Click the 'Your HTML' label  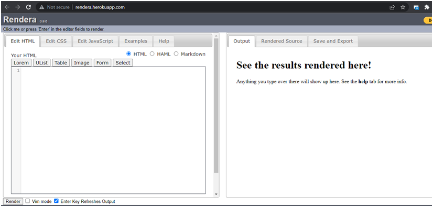point(24,56)
